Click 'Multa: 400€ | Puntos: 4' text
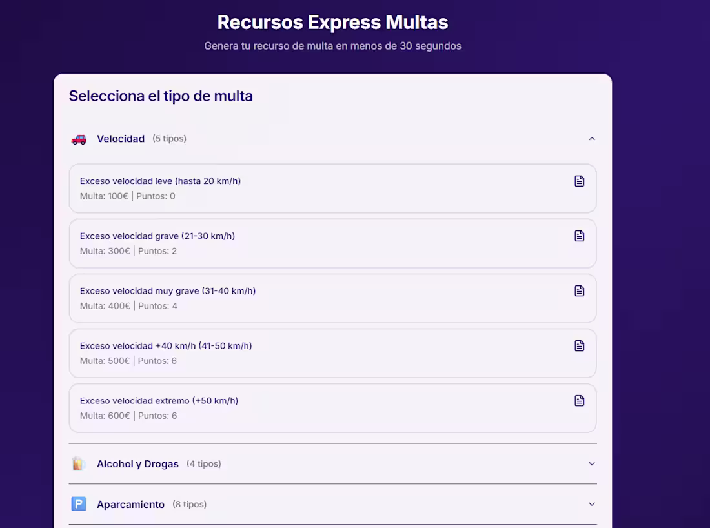Image resolution: width=710 pixels, height=528 pixels. click(x=128, y=306)
